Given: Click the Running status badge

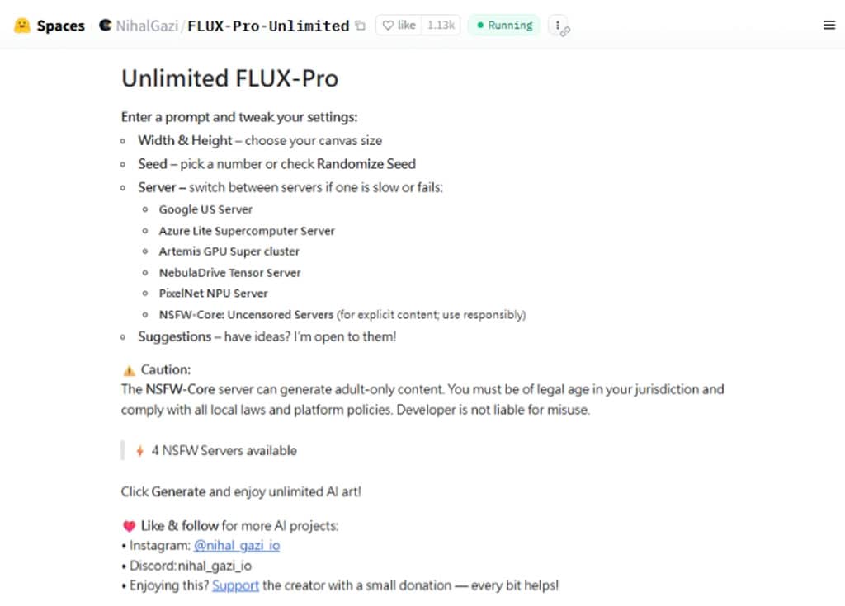Looking at the screenshot, I should 503,26.
